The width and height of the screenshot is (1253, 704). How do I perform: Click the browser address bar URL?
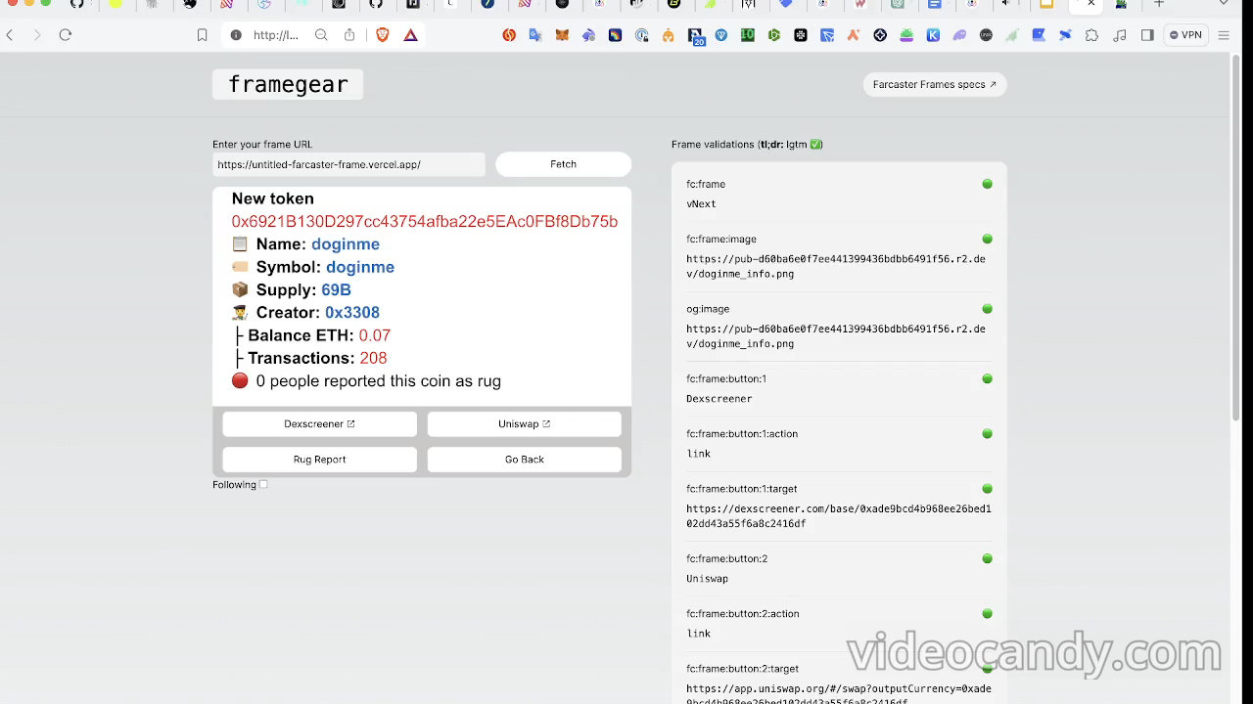275,35
